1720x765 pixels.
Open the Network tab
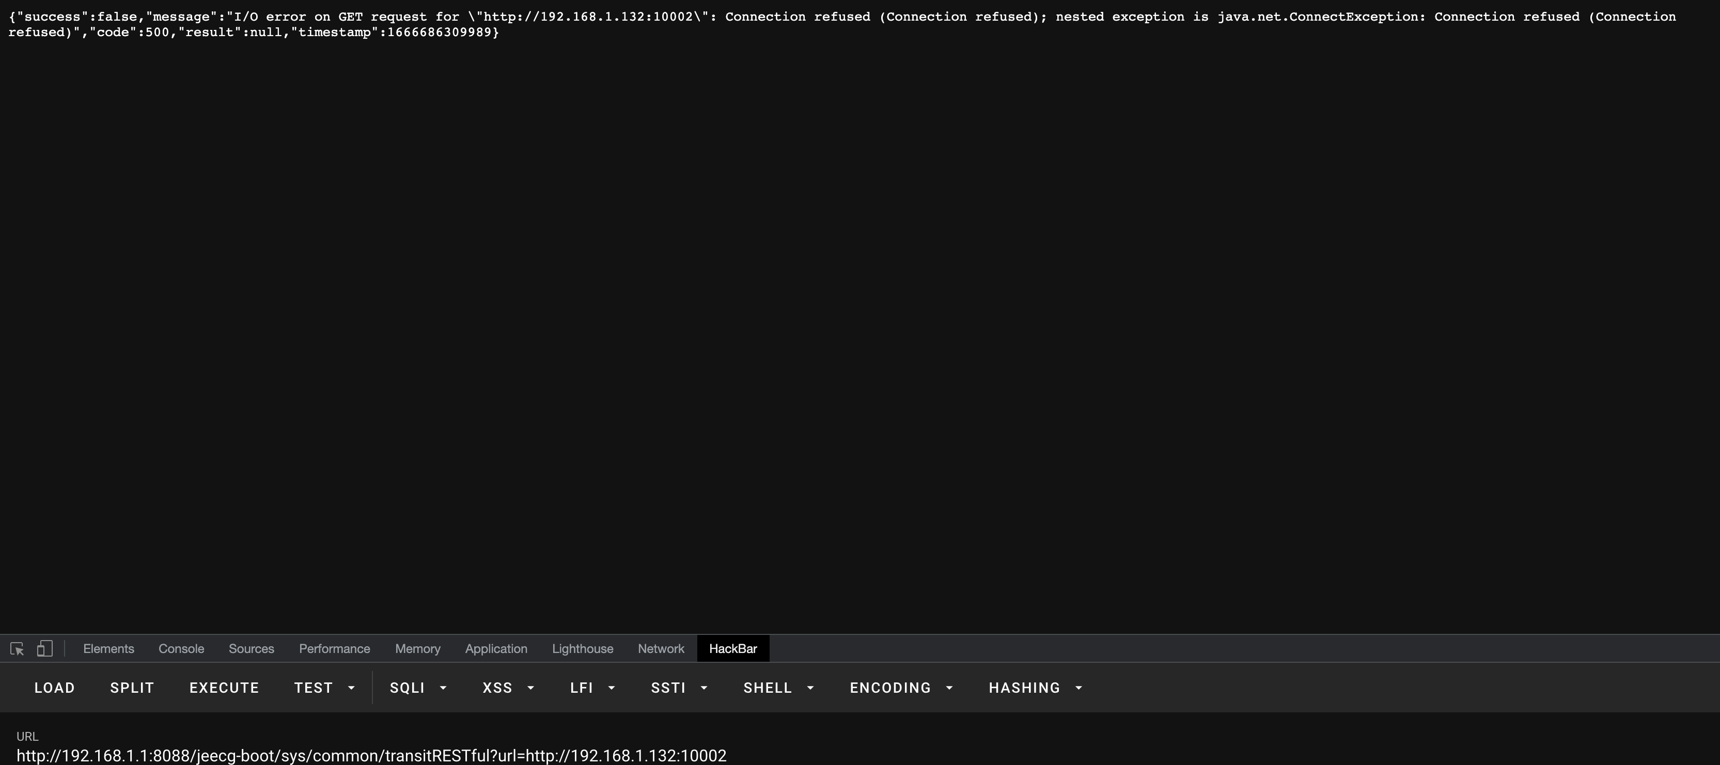660,649
